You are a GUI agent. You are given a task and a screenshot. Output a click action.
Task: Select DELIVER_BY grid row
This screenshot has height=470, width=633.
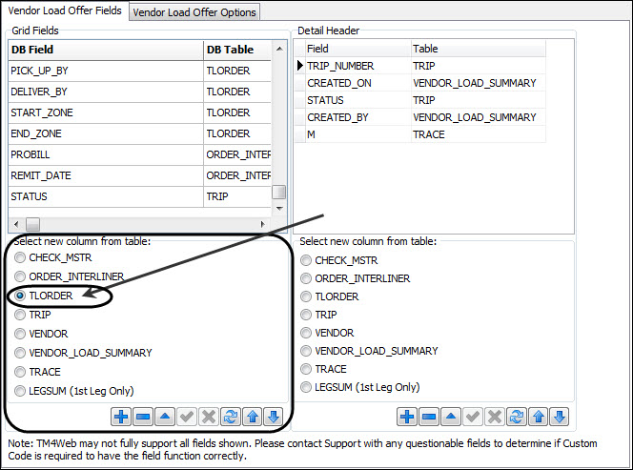(x=140, y=92)
